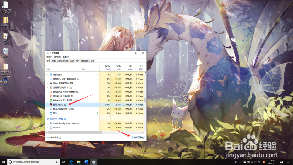The width and height of the screenshot is (293, 165).
Task: Click the 照片 app icon in list
Action: (51, 113)
